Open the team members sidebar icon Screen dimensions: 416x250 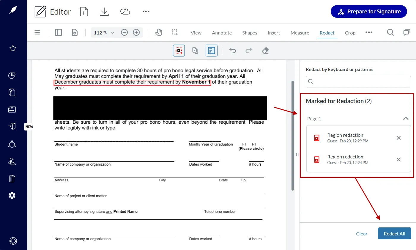12,144
